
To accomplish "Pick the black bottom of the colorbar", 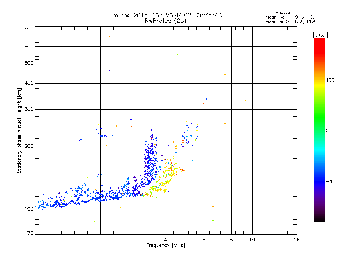I will click(319, 220).
